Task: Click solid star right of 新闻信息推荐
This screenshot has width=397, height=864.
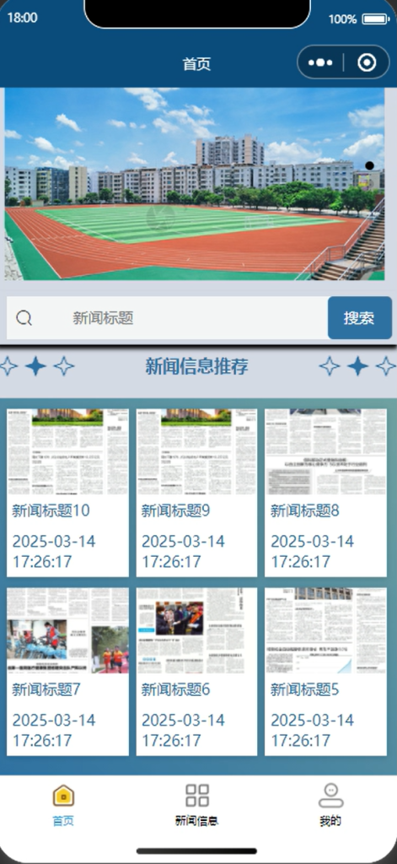Action: tap(358, 366)
